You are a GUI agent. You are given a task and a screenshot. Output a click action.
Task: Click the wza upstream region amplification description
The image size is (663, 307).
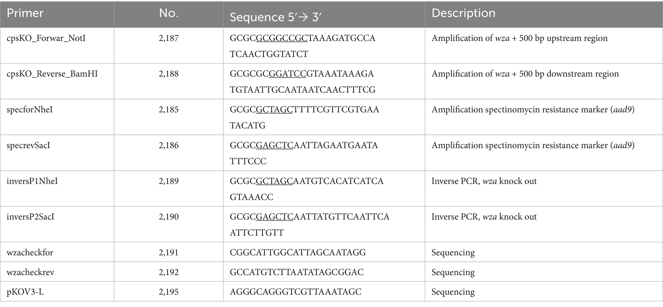point(519,38)
